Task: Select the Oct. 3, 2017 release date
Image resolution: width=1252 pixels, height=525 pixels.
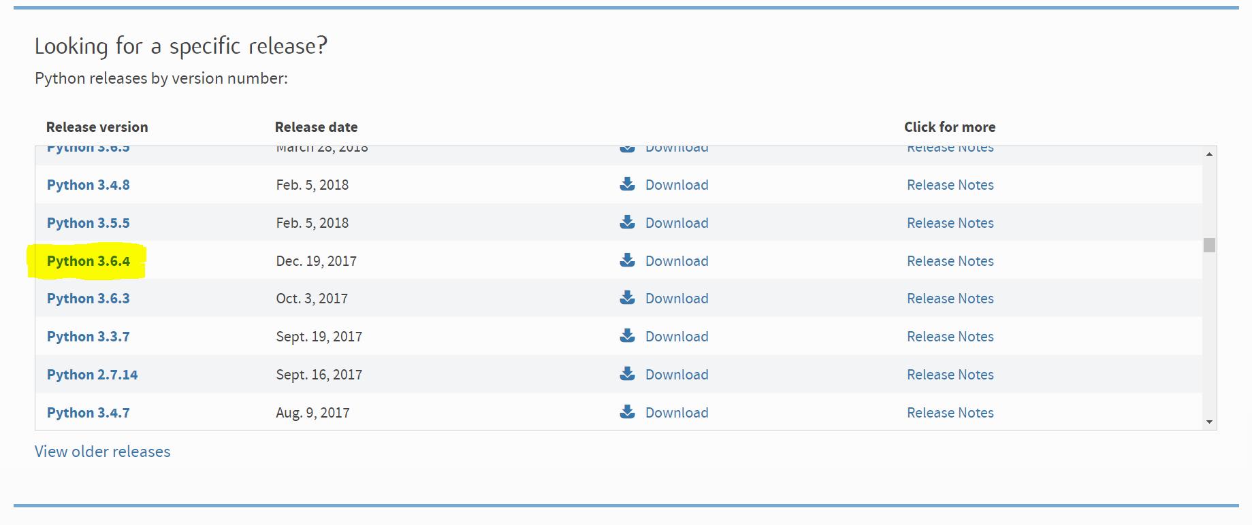Action: 312,299
